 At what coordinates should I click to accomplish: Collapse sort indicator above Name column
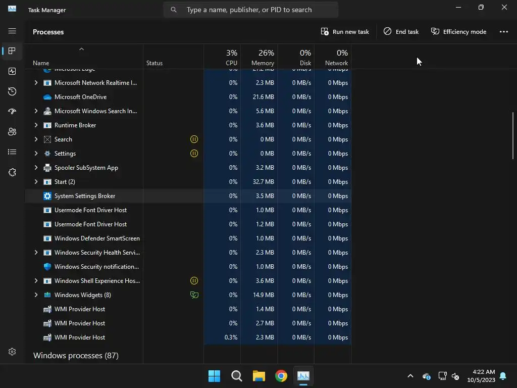click(81, 49)
